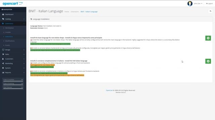This screenshot has height=120, width=215.
Task: Select the Catalog tag icon
Action: point(3,19)
